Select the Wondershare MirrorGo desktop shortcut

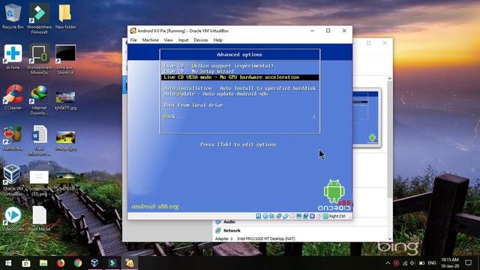(x=39, y=58)
